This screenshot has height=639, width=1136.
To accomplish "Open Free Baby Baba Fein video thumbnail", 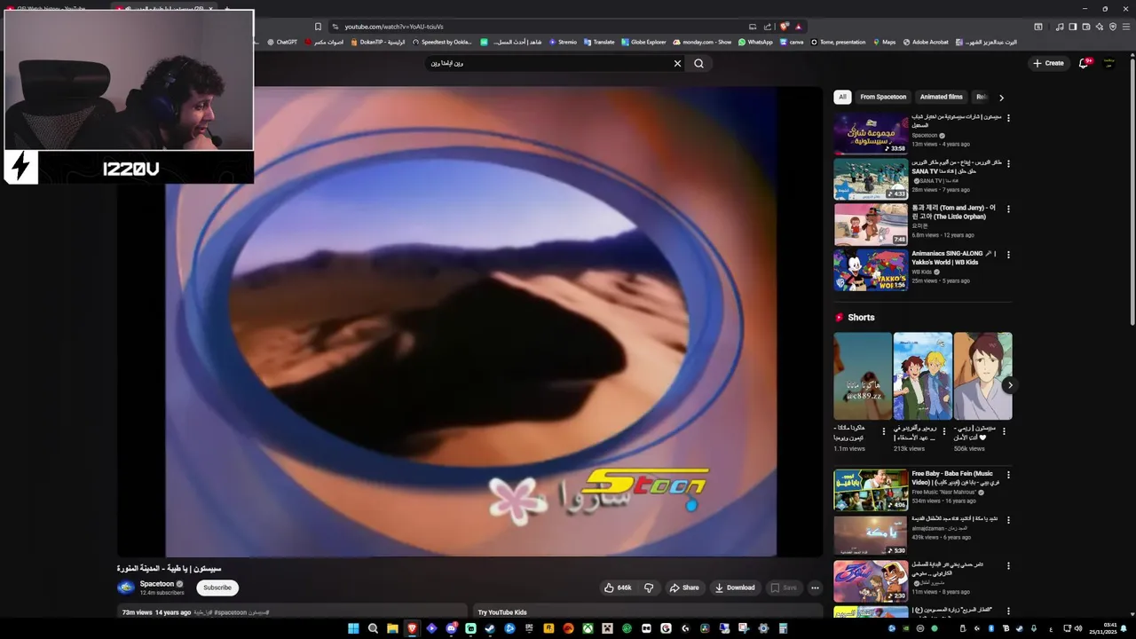I will click(871, 490).
